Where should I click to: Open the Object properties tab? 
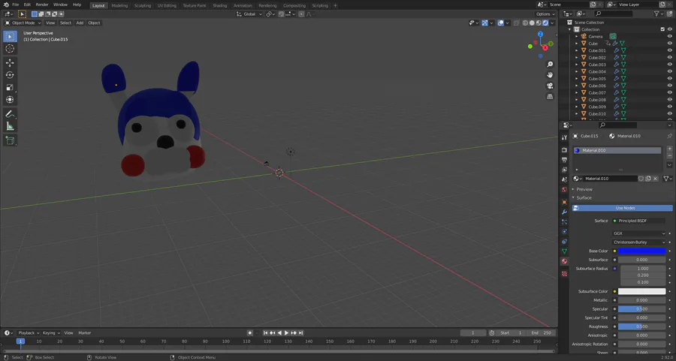tap(564, 202)
